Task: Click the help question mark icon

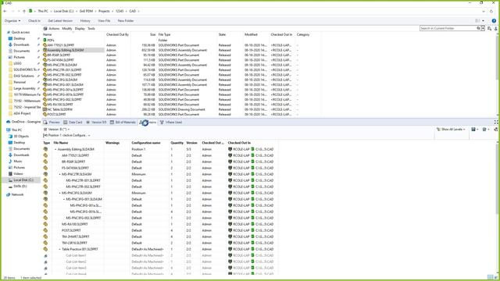Action: pos(494,21)
